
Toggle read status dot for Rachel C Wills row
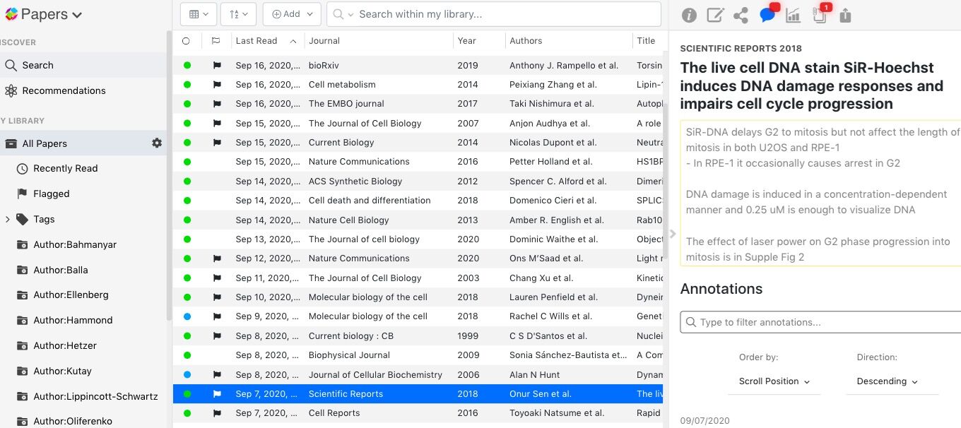coord(187,316)
